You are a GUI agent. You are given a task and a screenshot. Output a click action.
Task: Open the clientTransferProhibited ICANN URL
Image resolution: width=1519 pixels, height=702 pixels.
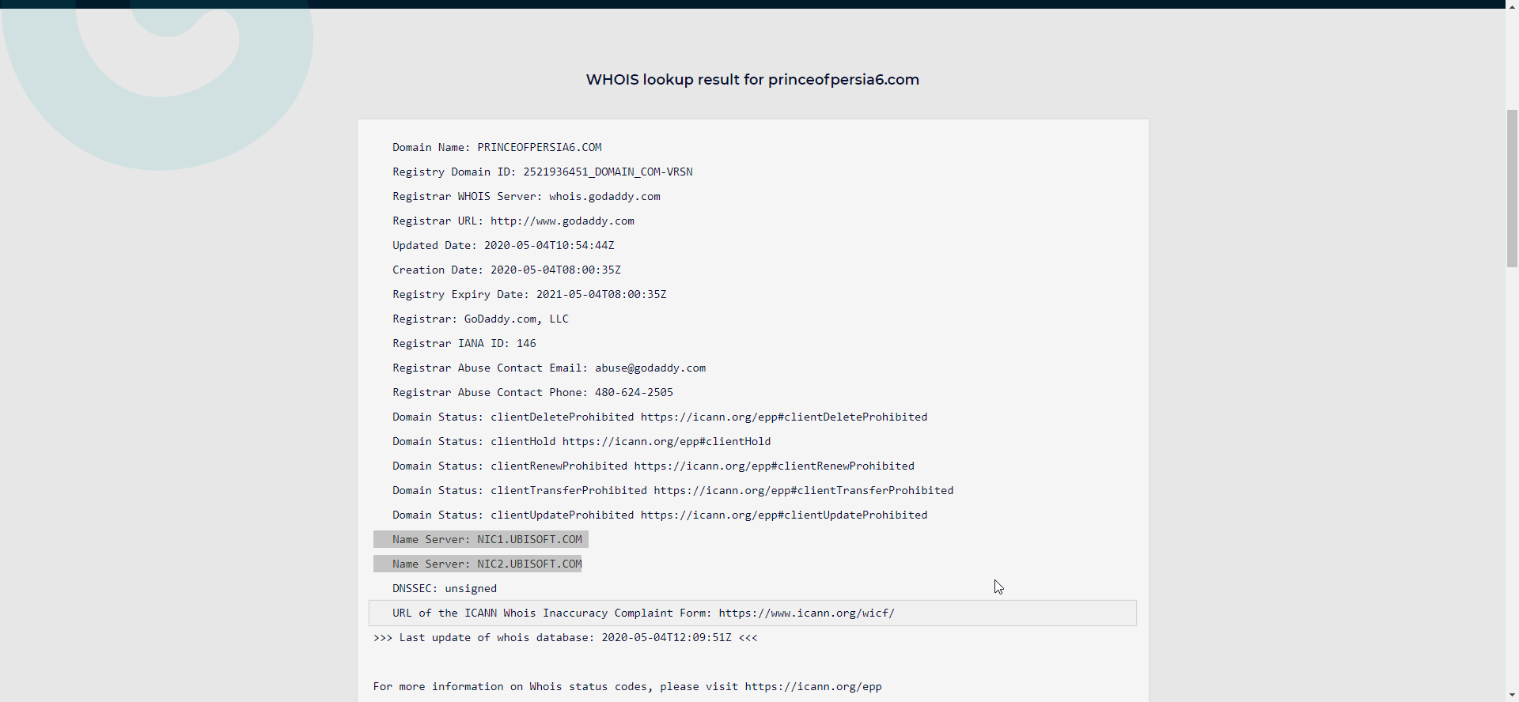coord(803,491)
